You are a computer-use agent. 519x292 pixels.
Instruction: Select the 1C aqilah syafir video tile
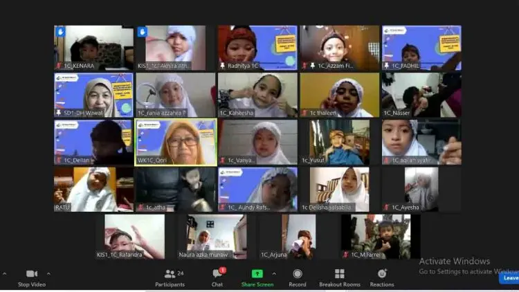[x=421, y=143]
